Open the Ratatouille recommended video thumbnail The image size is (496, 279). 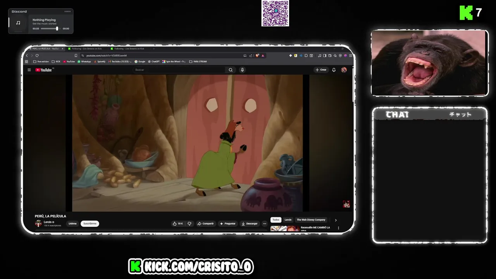click(x=284, y=229)
